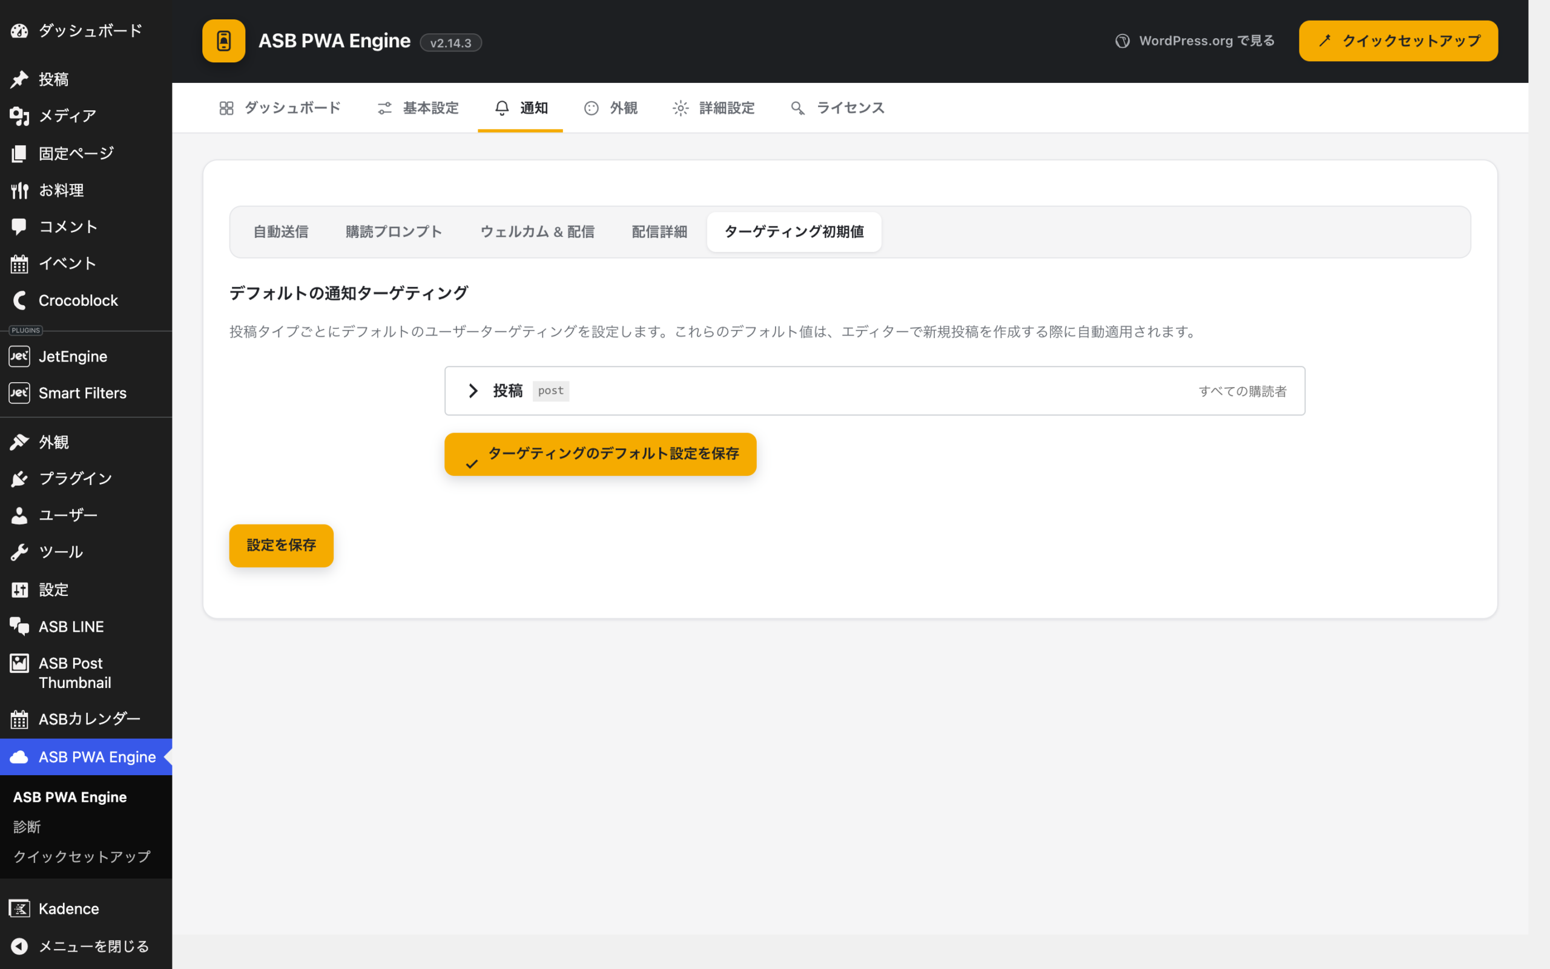
Task: Select ターゲティング初期値 sub-tab
Action: click(794, 232)
